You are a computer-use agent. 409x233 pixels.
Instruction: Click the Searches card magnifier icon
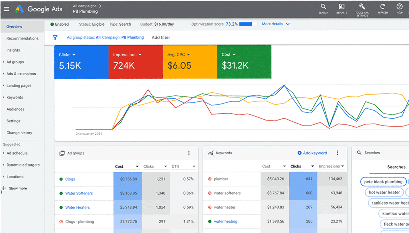359,153
